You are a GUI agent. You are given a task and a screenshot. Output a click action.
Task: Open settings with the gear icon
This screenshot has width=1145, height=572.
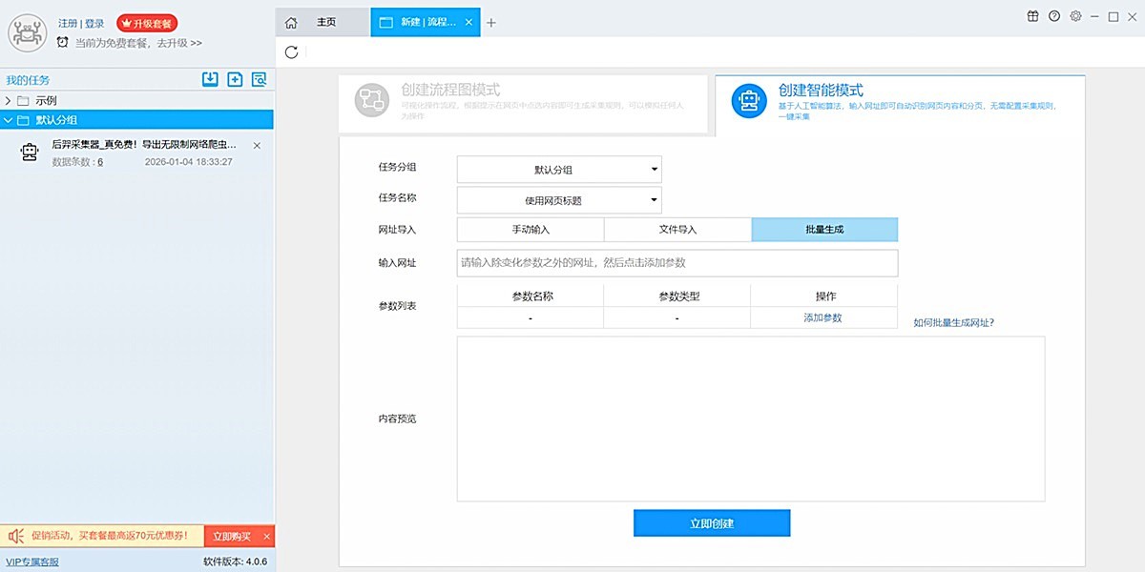(1075, 16)
